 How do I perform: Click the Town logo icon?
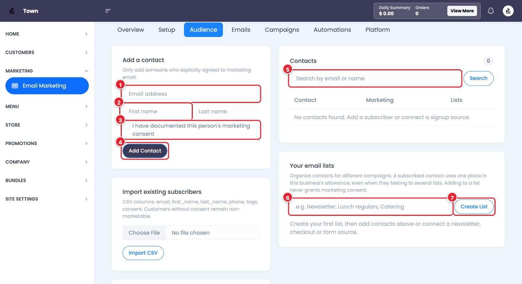(12, 11)
